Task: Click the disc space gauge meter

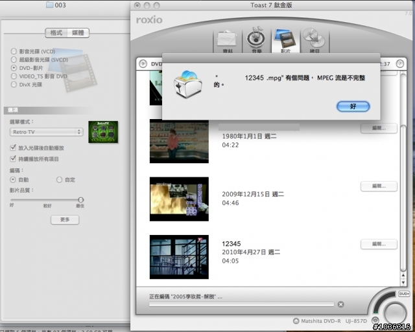Action: (382, 301)
